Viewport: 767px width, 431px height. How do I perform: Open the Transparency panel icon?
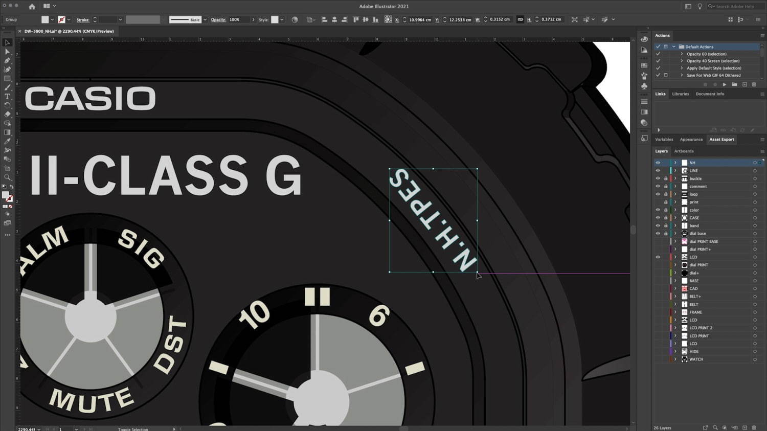(x=644, y=123)
